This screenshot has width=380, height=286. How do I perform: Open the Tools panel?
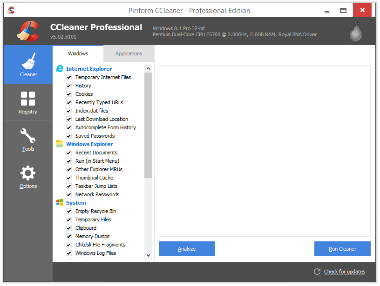pos(28,140)
